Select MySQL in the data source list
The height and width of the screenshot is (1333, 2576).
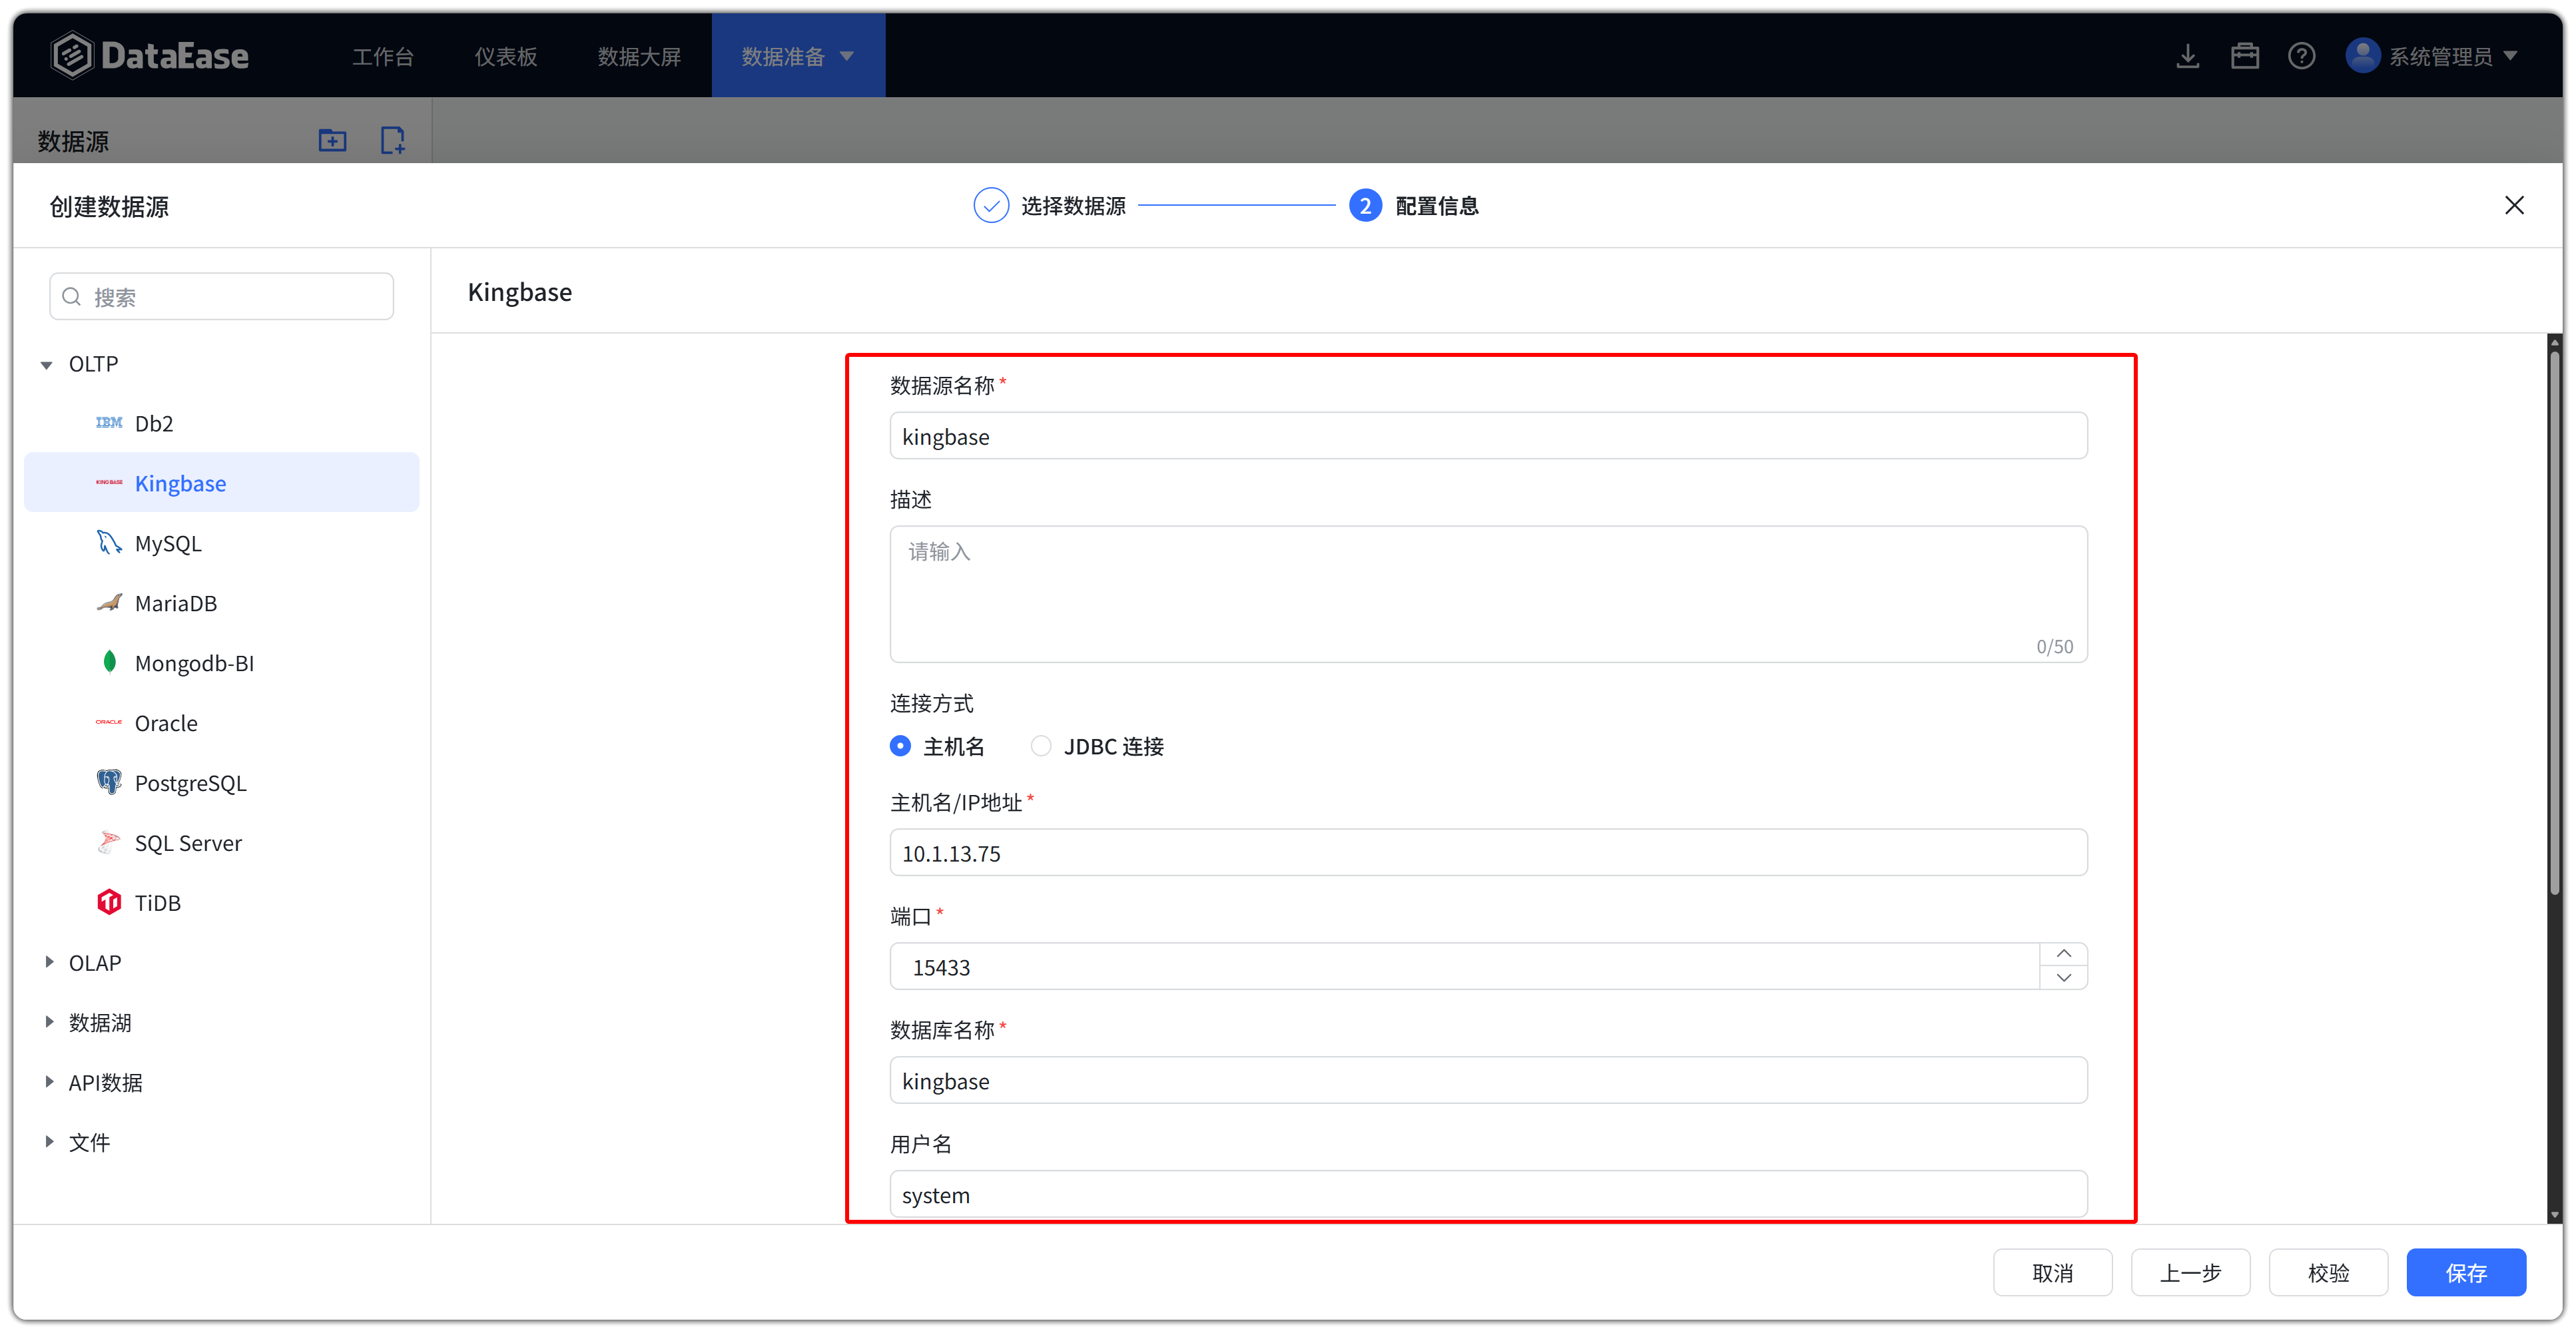(221, 543)
